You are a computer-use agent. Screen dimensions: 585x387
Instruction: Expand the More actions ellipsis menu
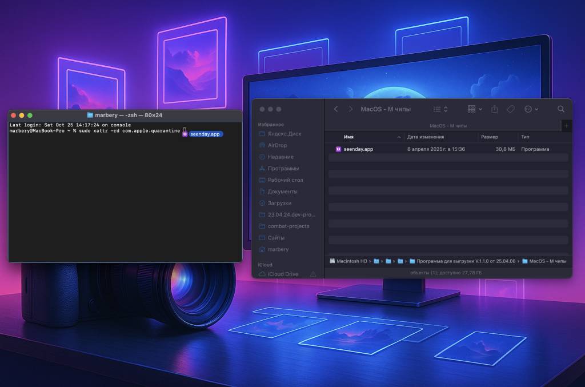531,109
